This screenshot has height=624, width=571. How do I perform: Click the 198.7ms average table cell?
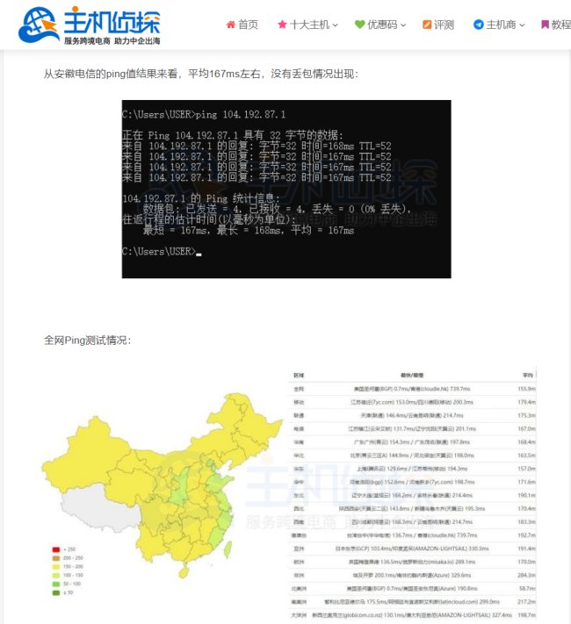click(526, 615)
